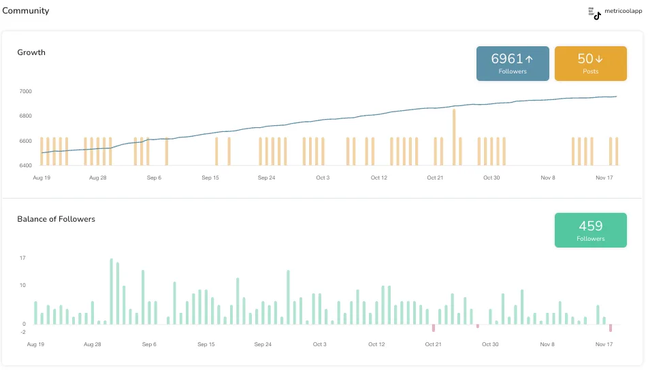This screenshot has width=648, height=370.
Task: Click the Balance of Followers title
Action: [56, 219]
